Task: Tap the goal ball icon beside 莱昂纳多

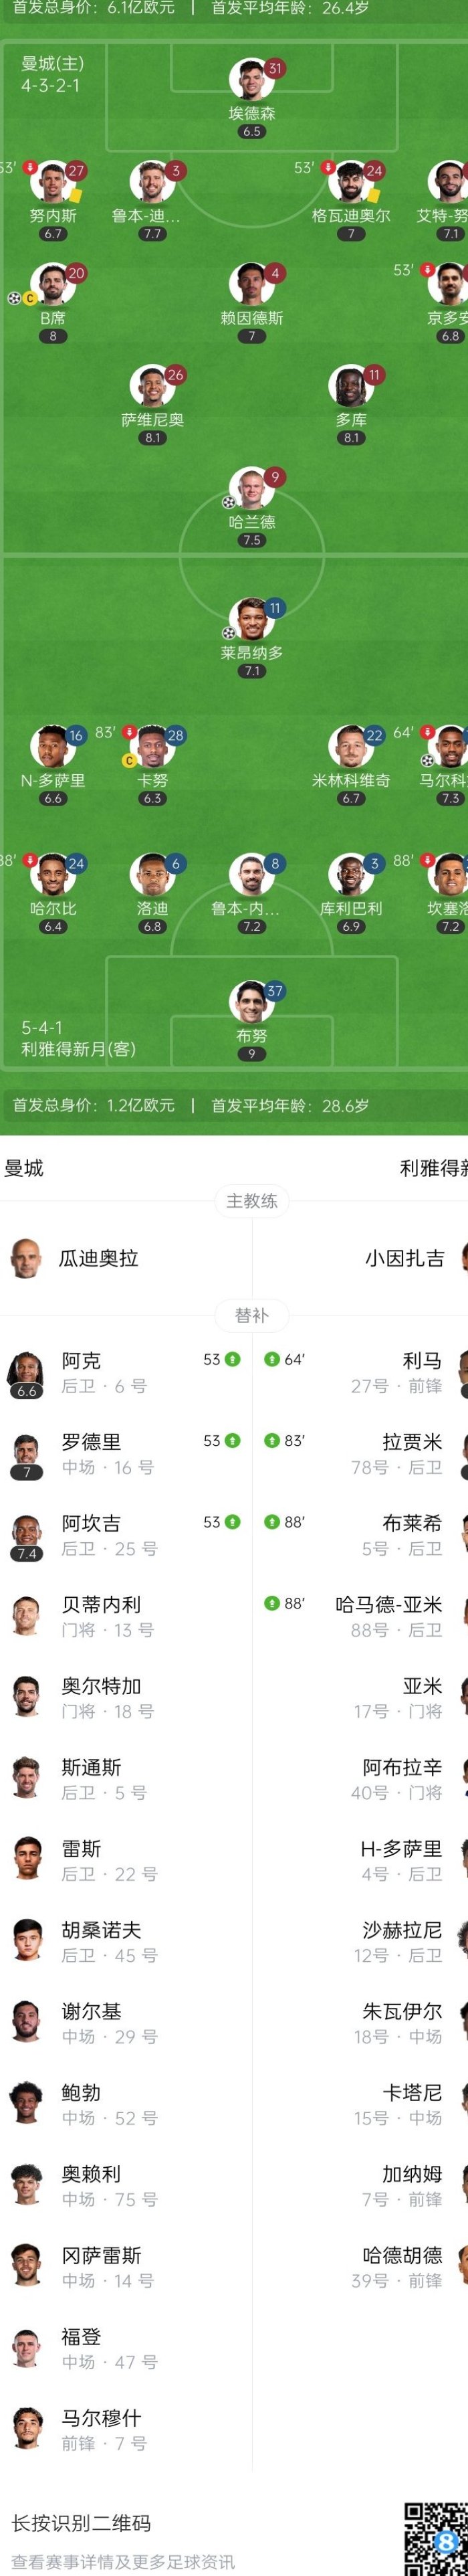Action: [x=228, y=633]
